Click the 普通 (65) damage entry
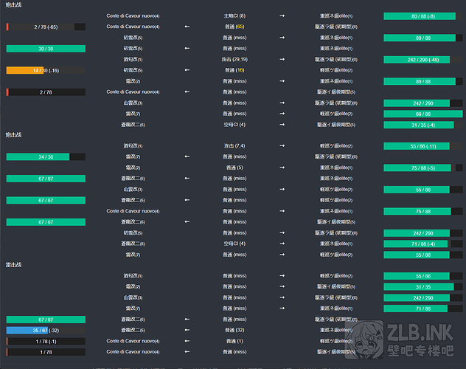 [x=234, y=27]
